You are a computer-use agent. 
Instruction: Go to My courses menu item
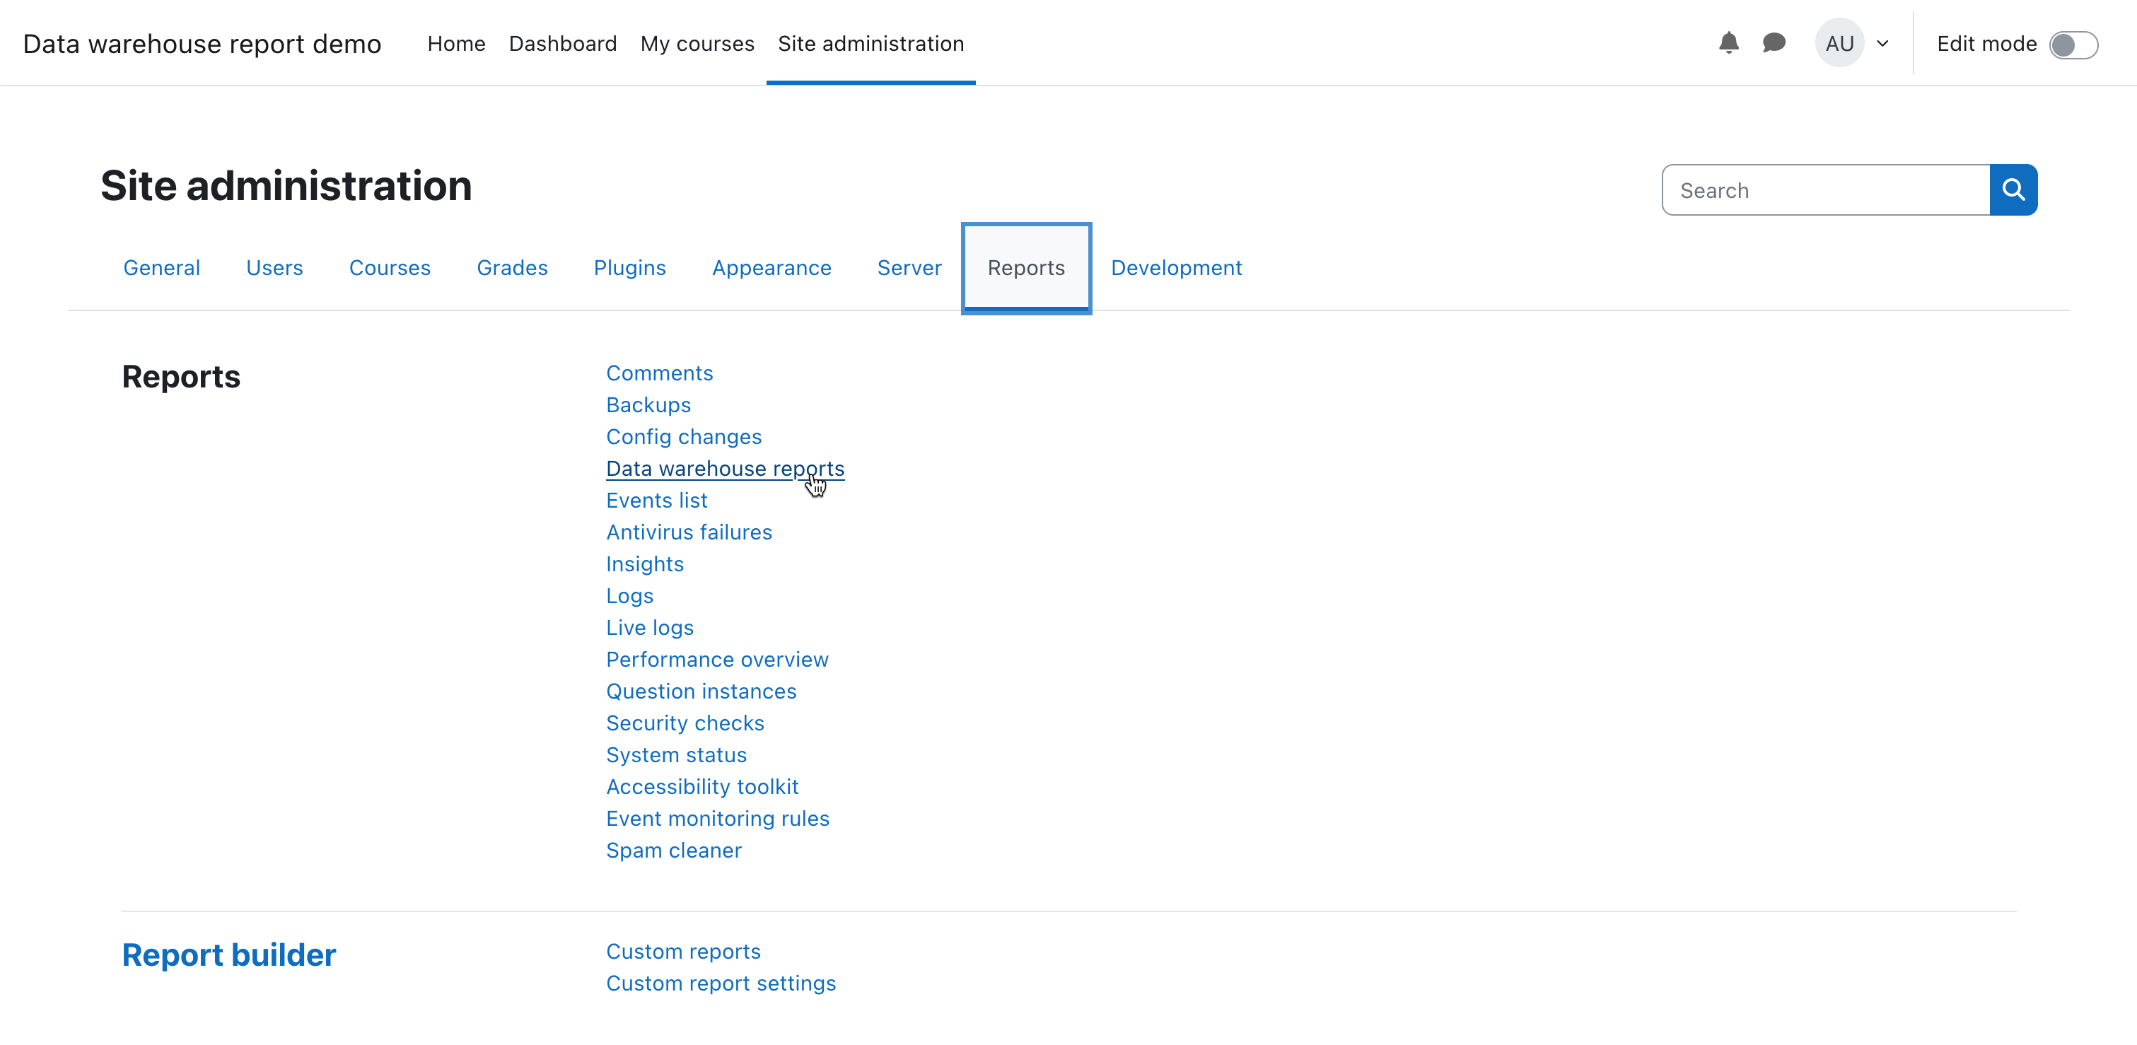[x=697, y=44]
